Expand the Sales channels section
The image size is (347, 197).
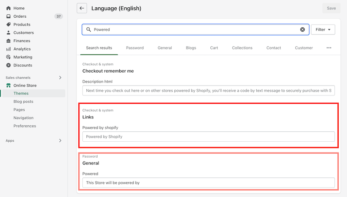click(x=60, y=77)
